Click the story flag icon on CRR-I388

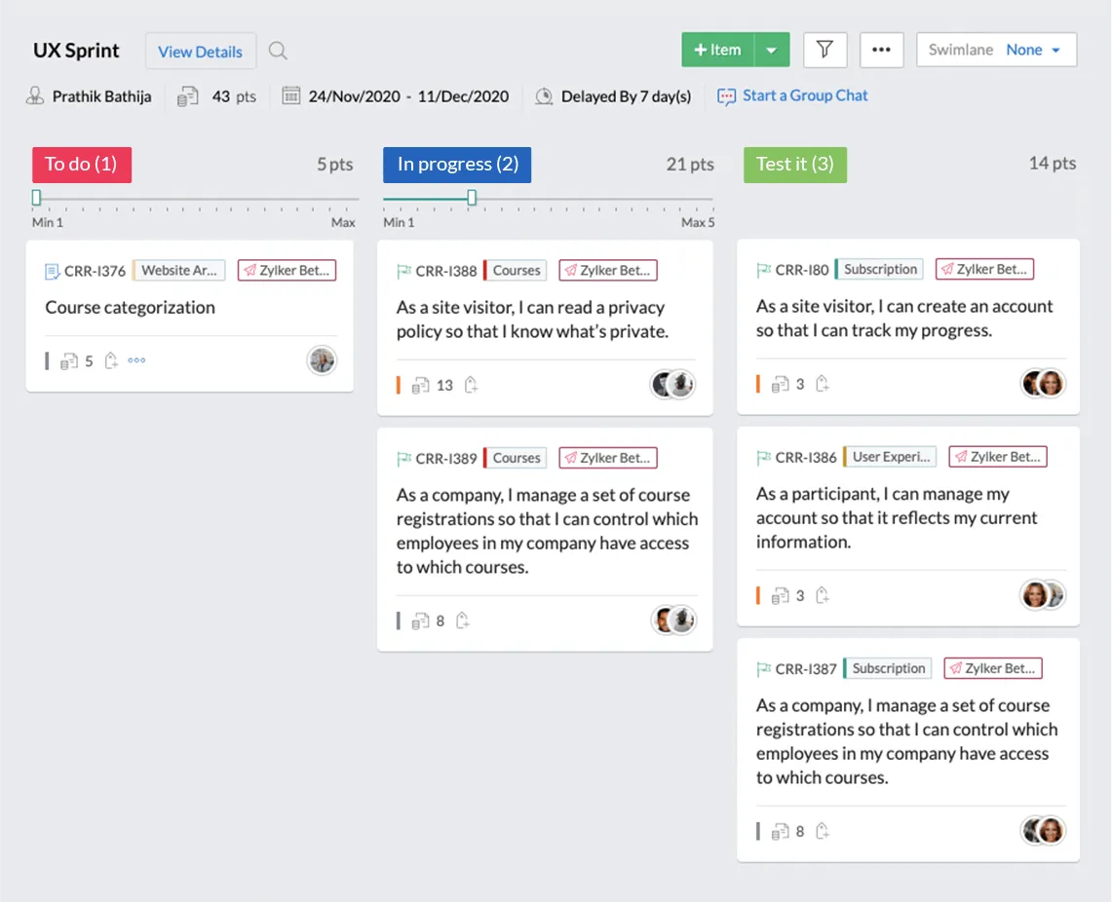click(404, 271)
